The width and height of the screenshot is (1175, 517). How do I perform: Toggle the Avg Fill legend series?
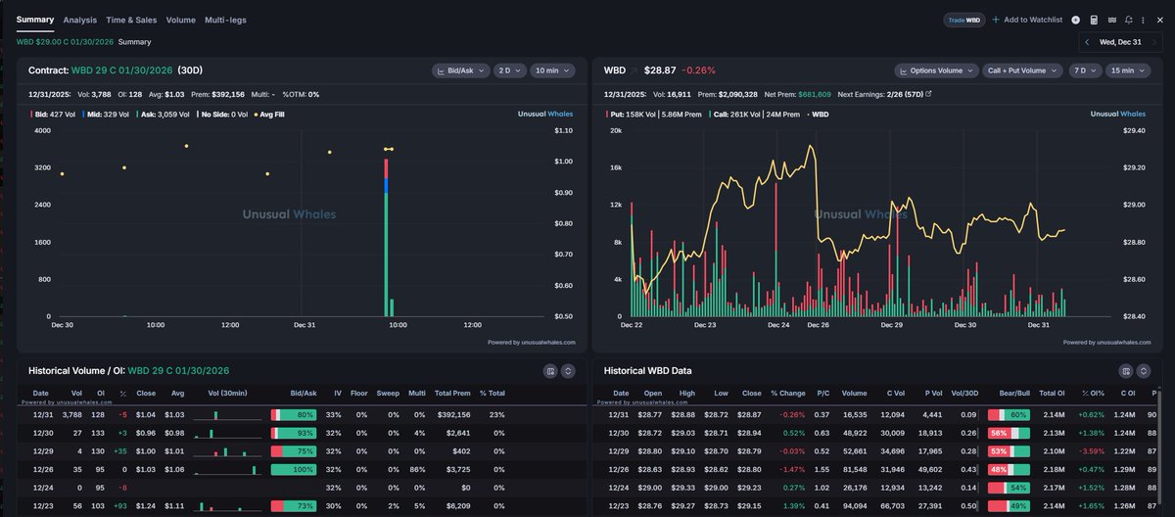[x=269, y=114]
